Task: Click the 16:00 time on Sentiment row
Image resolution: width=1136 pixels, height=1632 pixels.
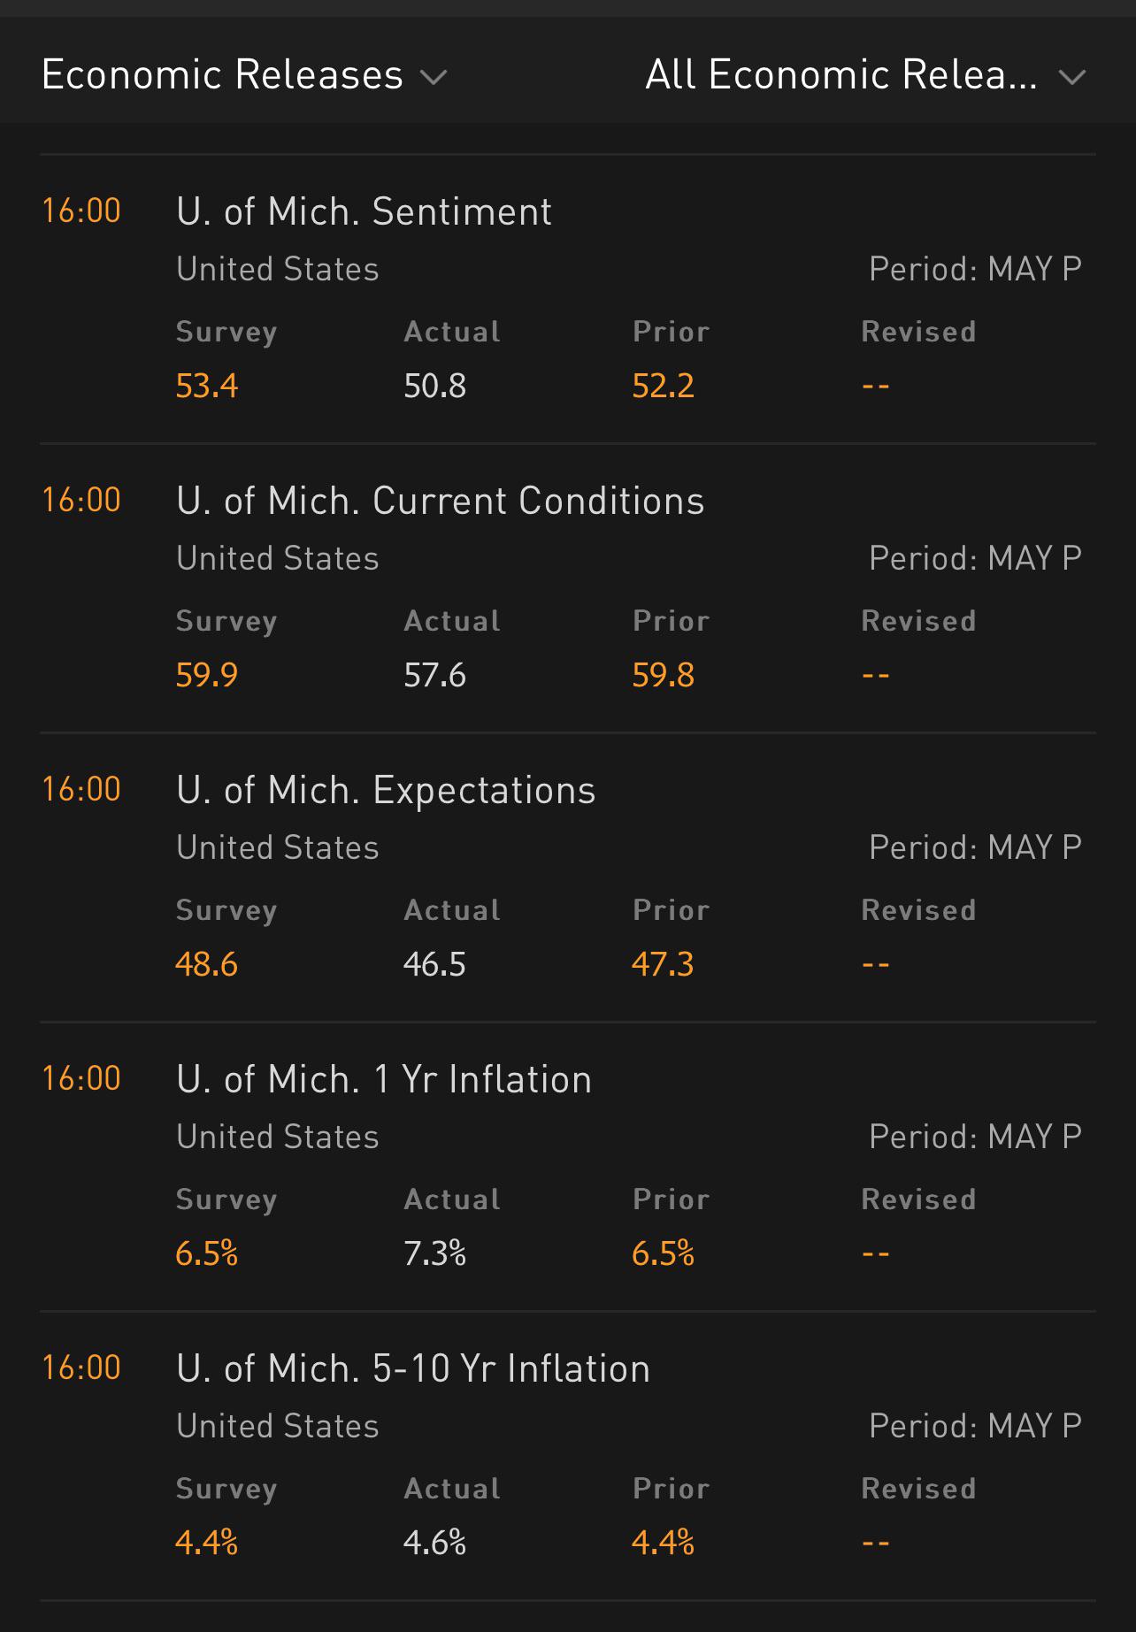Action: [81, 211]
